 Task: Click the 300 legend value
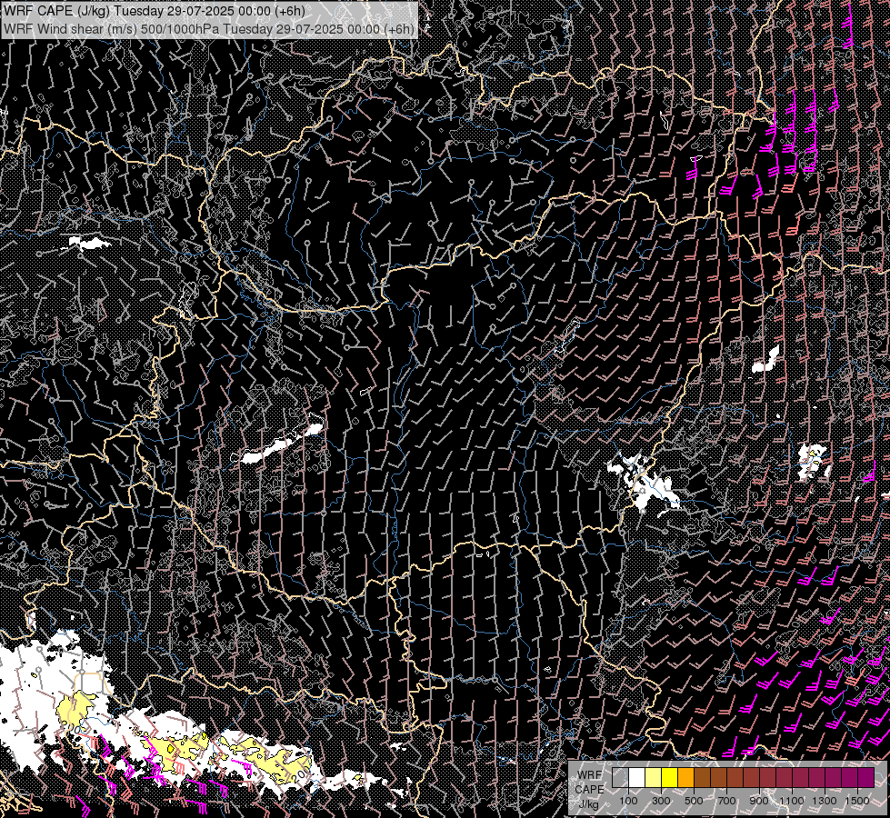(x=661, y=801)
